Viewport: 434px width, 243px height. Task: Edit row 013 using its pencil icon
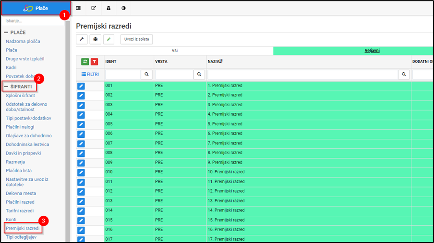[x=81, y=201]
